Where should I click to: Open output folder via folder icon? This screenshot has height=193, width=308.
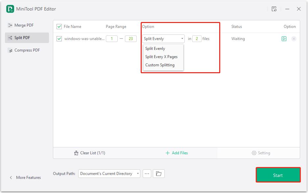pos(158,173)
